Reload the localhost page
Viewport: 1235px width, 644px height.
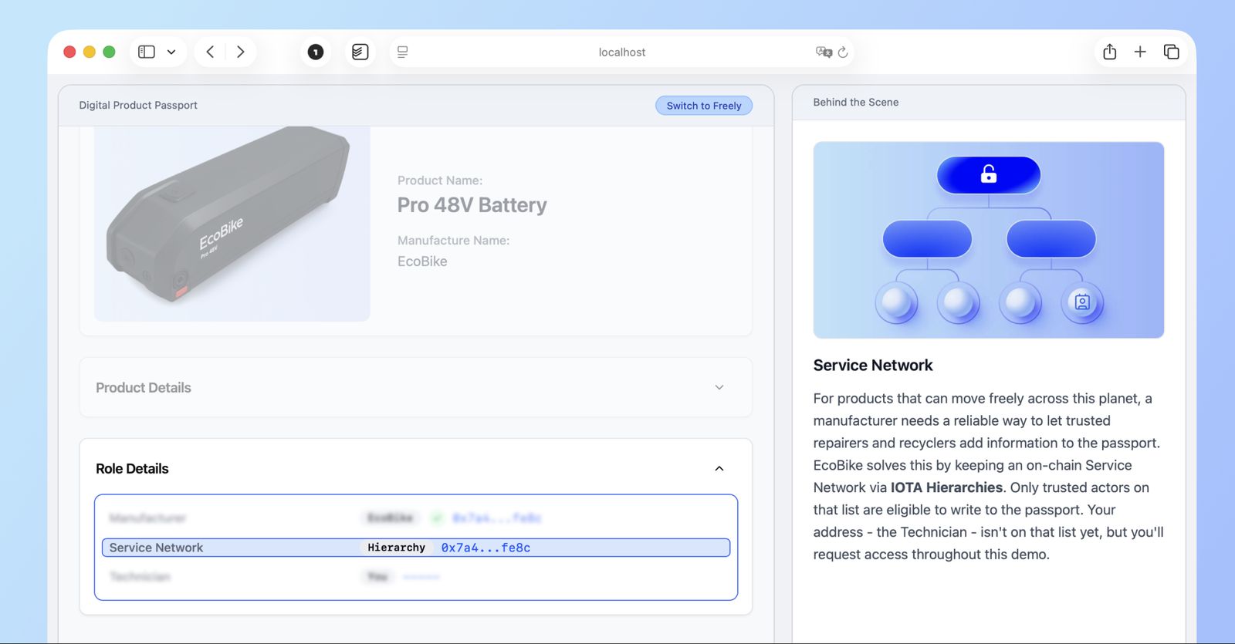coord(843,52)
